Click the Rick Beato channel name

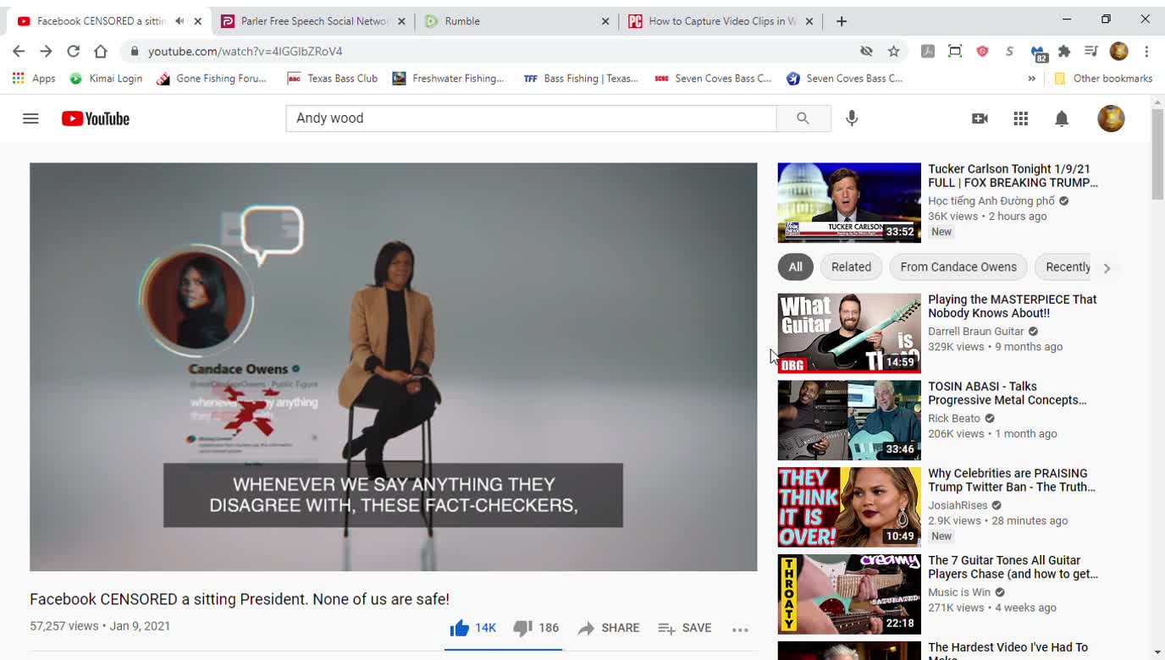pos(954,419)
